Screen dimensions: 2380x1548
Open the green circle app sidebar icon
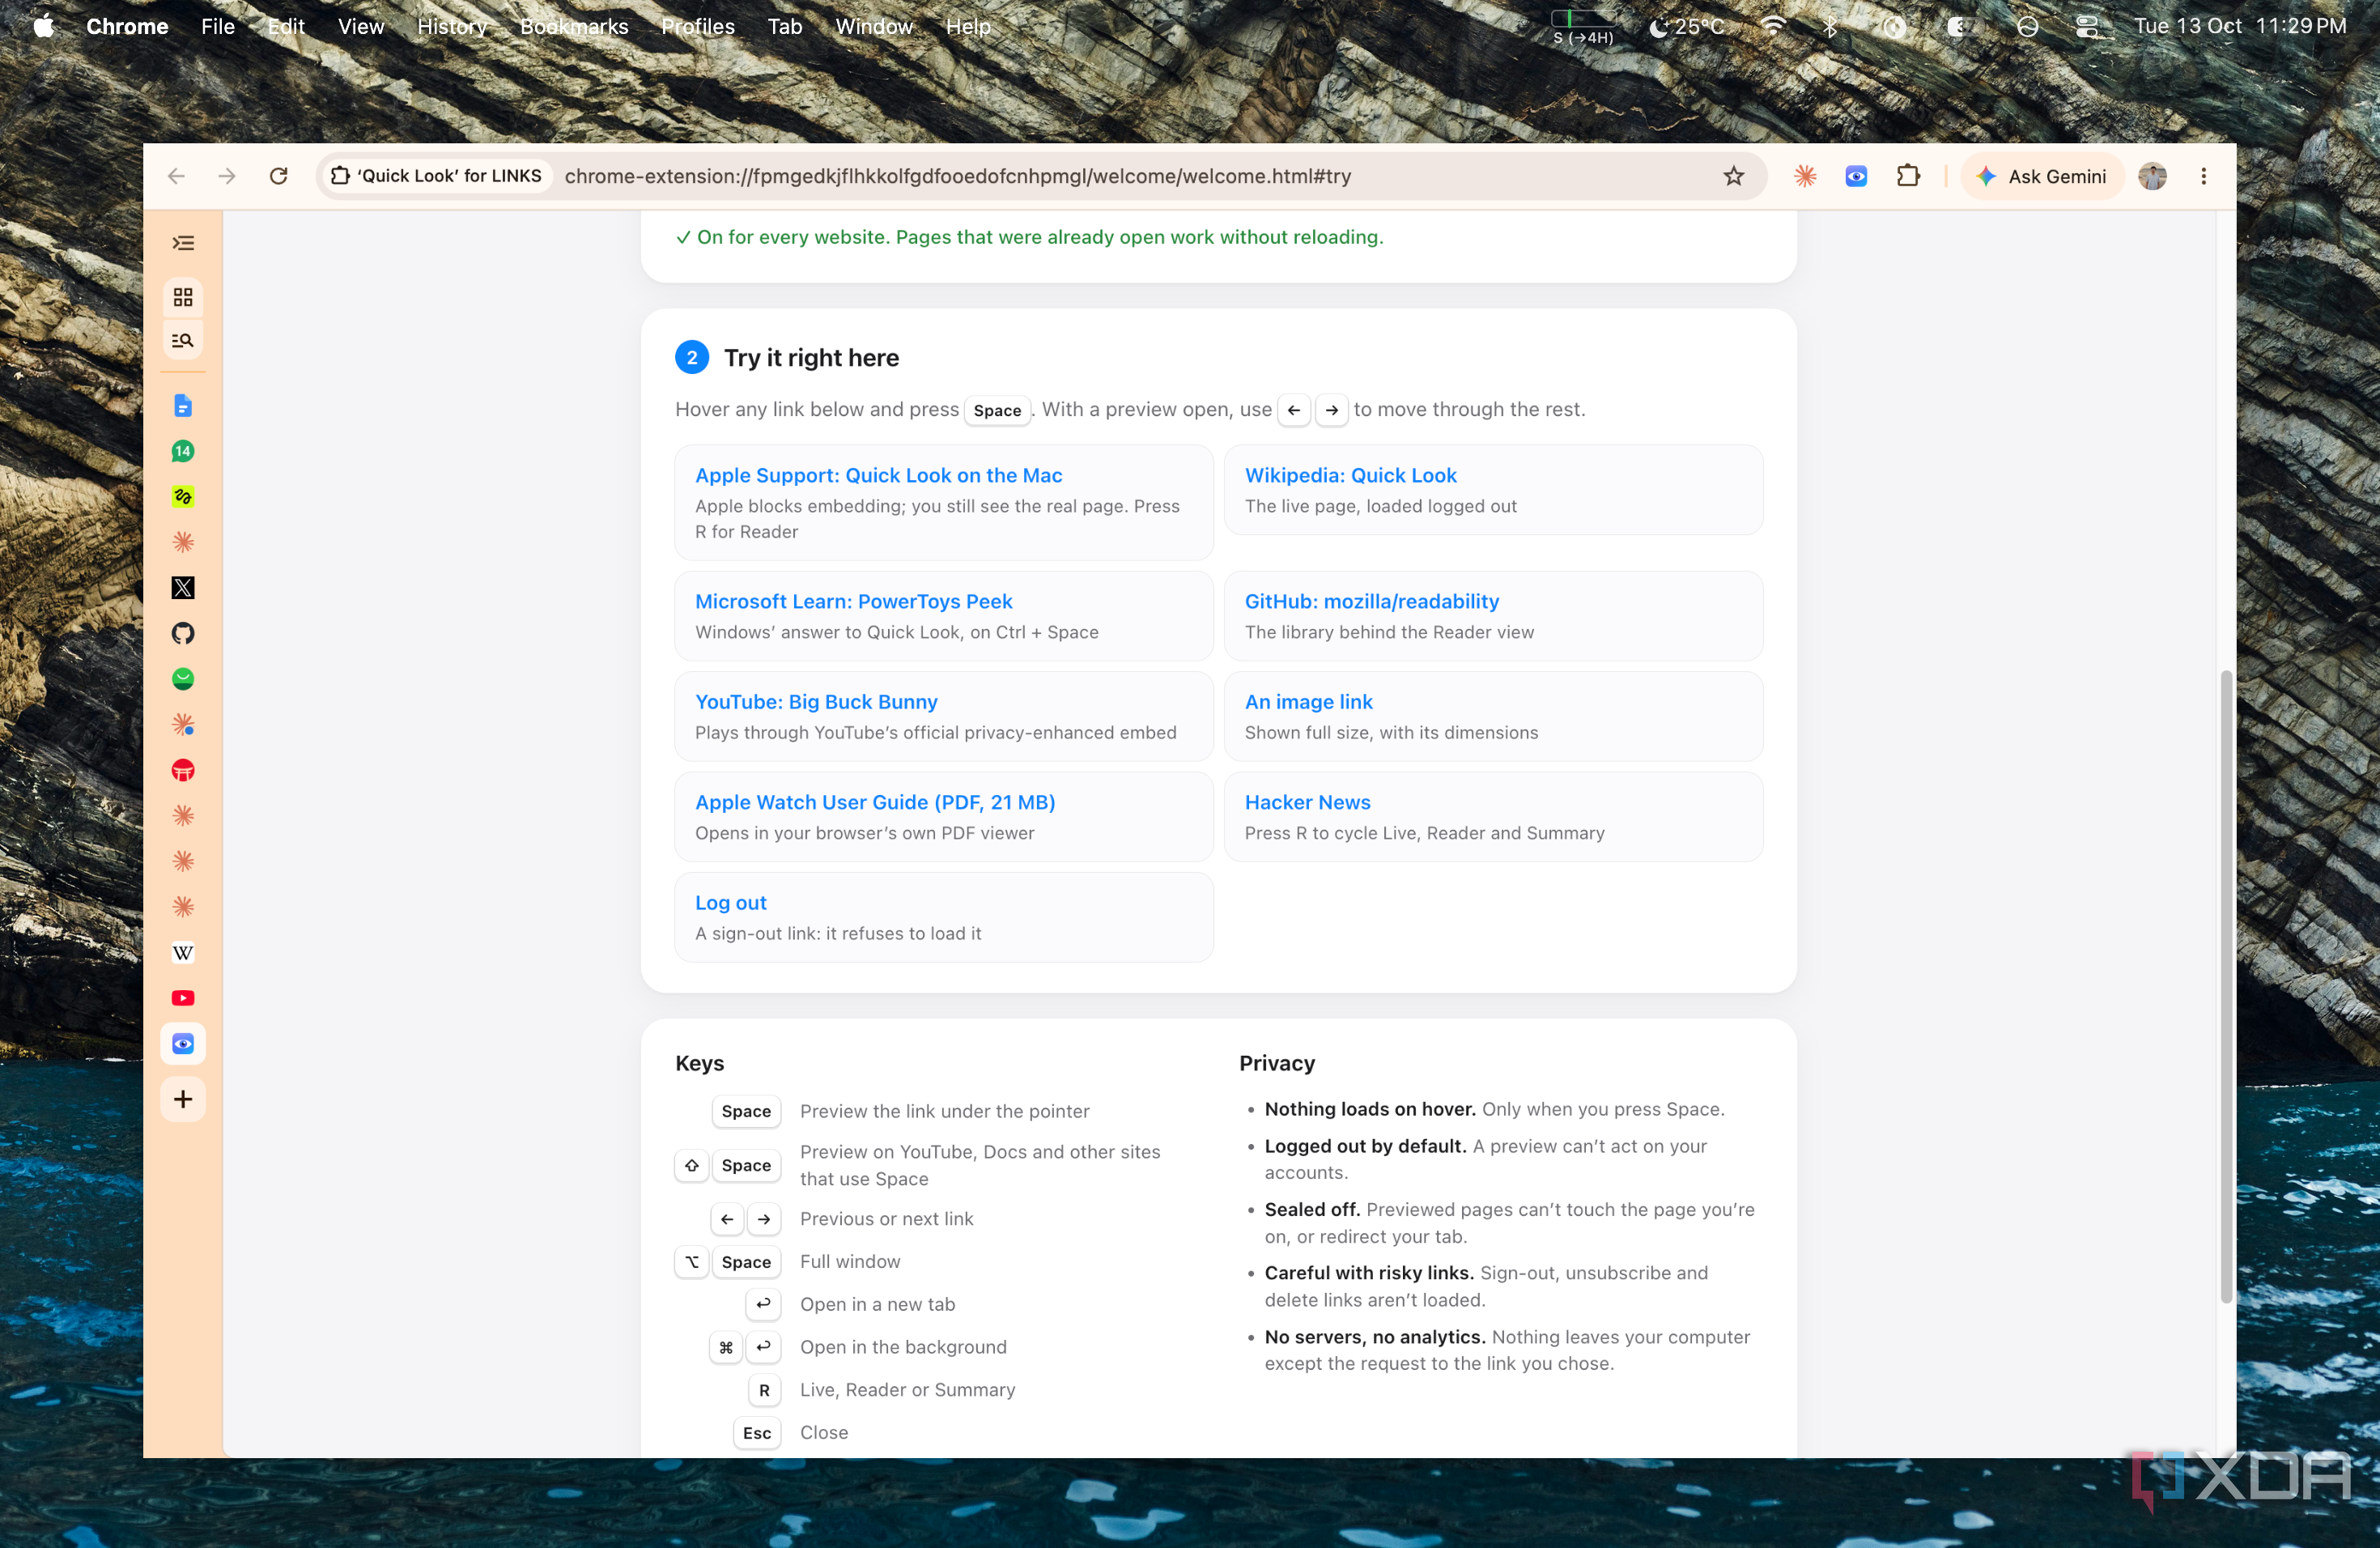[x=183, y=679]
